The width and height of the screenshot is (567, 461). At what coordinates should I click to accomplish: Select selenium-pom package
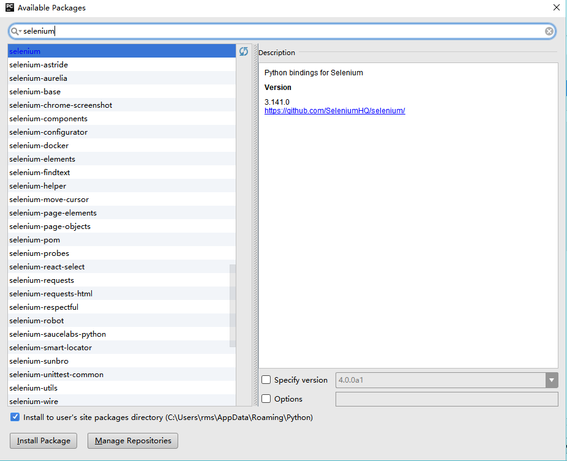click(x=122, y=240)
